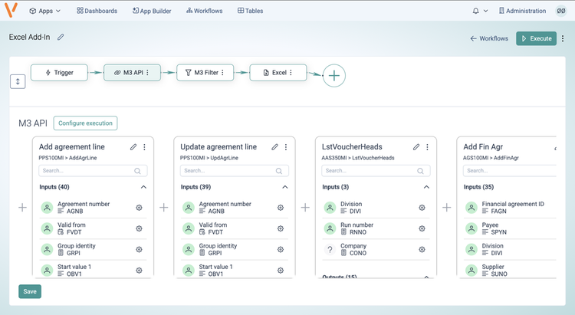Open Update agreement line card menu

(286, 147)
